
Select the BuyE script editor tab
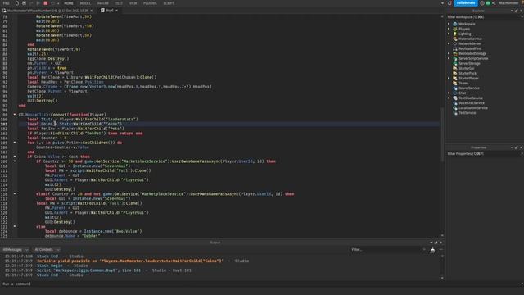point(109,11)
